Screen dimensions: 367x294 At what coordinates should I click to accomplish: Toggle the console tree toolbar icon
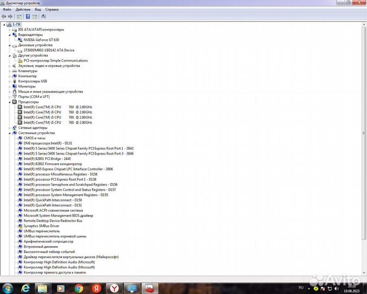click(19, 16)
